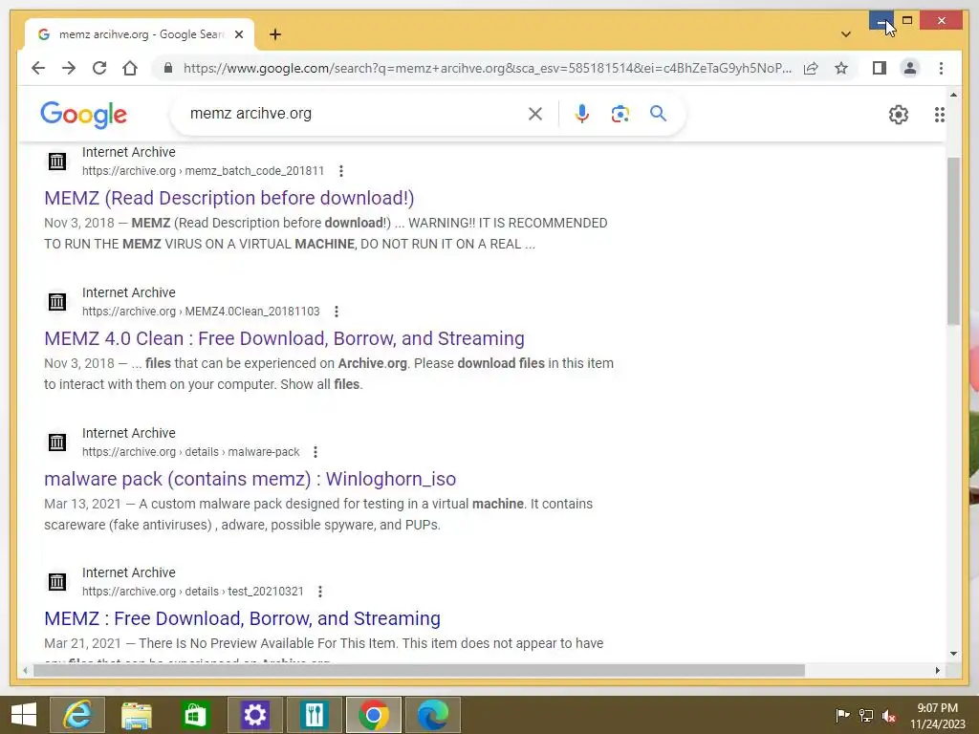Click the archive.org › memz_batch_code_201811 URL
Screen dimensions: 979x734
[203, 171]
